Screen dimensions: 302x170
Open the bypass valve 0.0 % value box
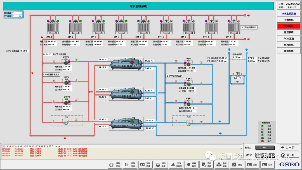click(x=237, y=78)
